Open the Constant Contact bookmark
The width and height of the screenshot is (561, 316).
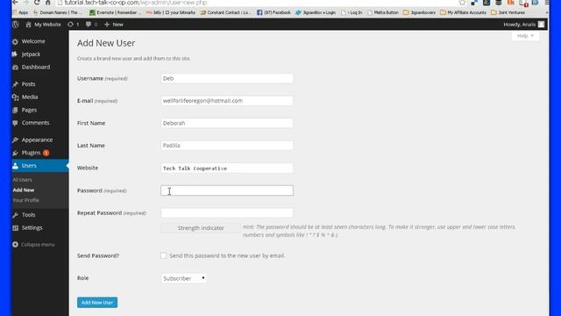(x=226, y=12)
